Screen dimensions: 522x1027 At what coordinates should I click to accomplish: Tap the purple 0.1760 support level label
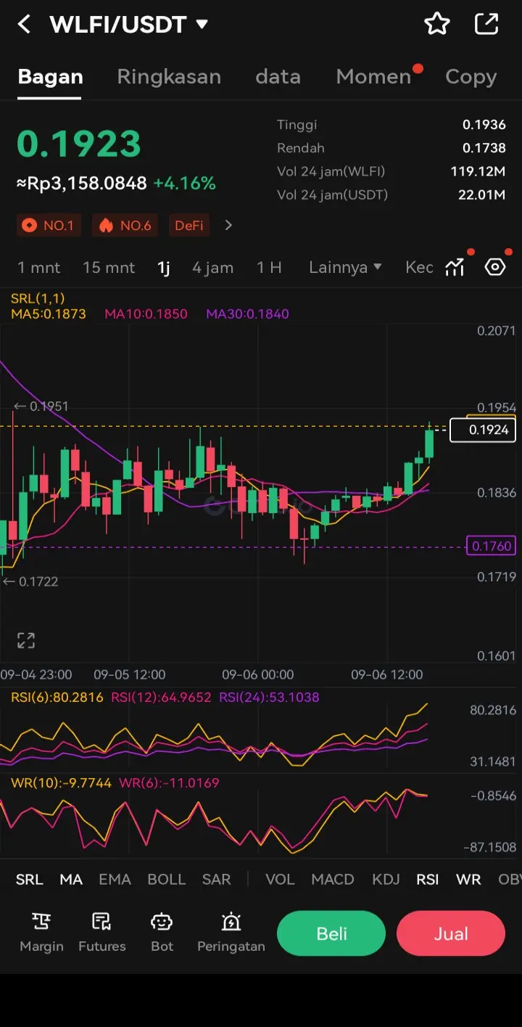492,546
